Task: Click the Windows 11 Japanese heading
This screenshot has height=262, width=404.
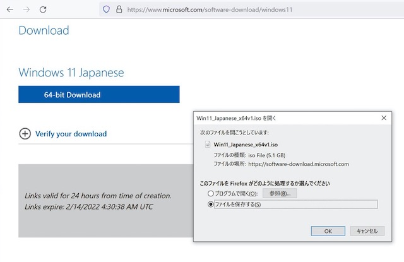Action: tap(71, 73)
